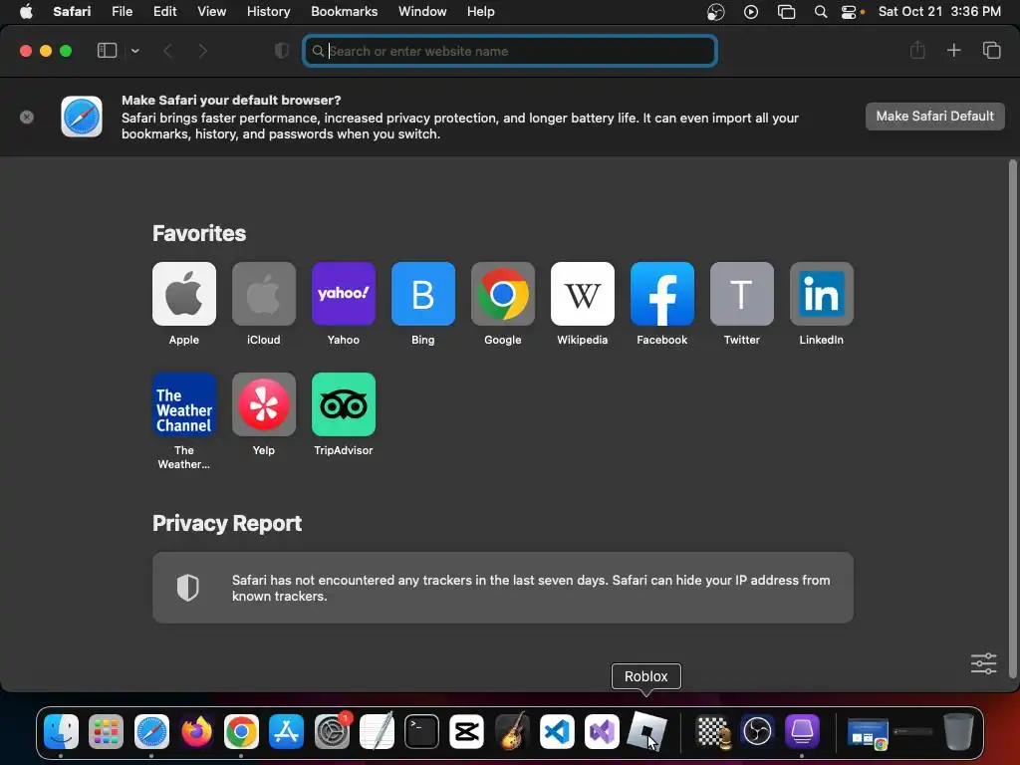Image resolution: width=1020 pixels, height=765 pixels.
Task: Open the Apple favorite
Action: (x=184, y=294)
